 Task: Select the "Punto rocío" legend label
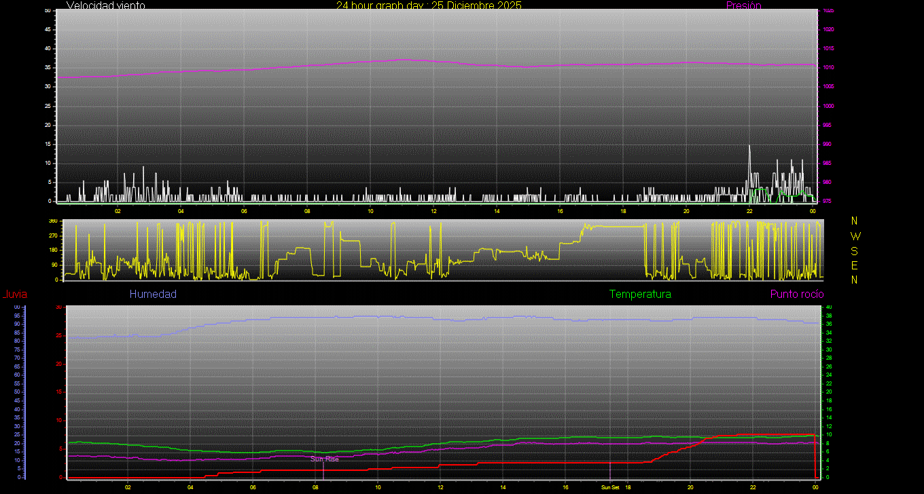coord(797,294)
